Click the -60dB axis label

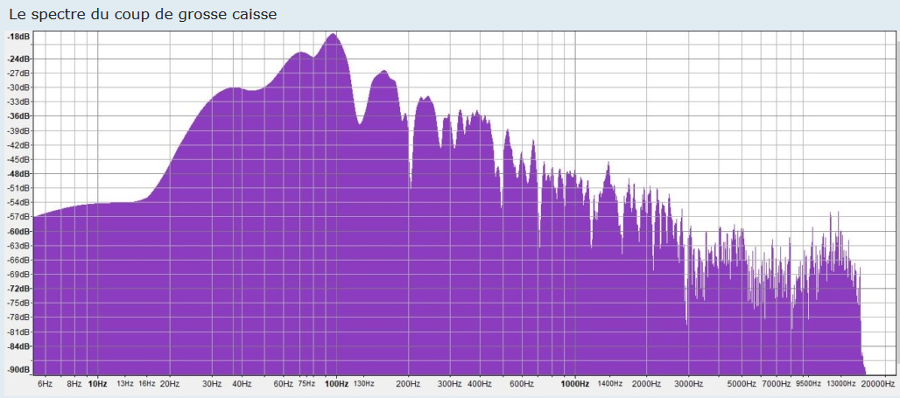(x=19, y=232)
